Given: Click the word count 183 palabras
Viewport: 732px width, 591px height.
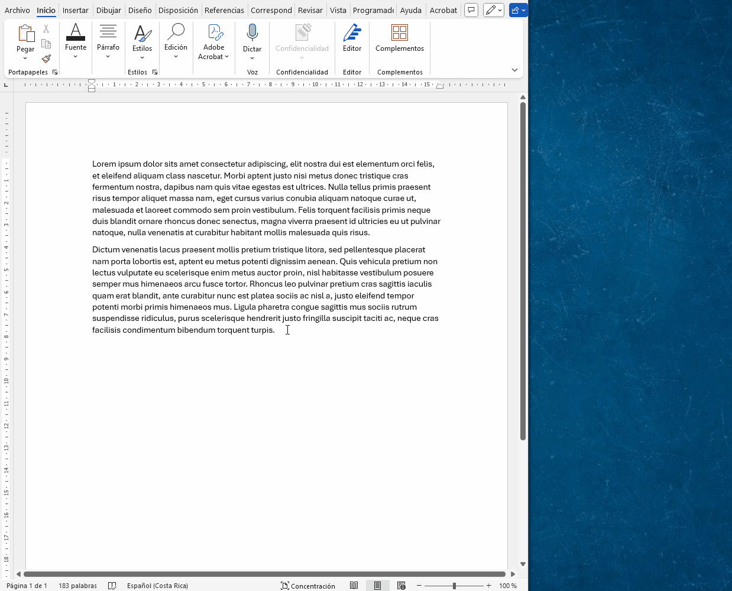Looking at the screenshot, I should point(77,586).
